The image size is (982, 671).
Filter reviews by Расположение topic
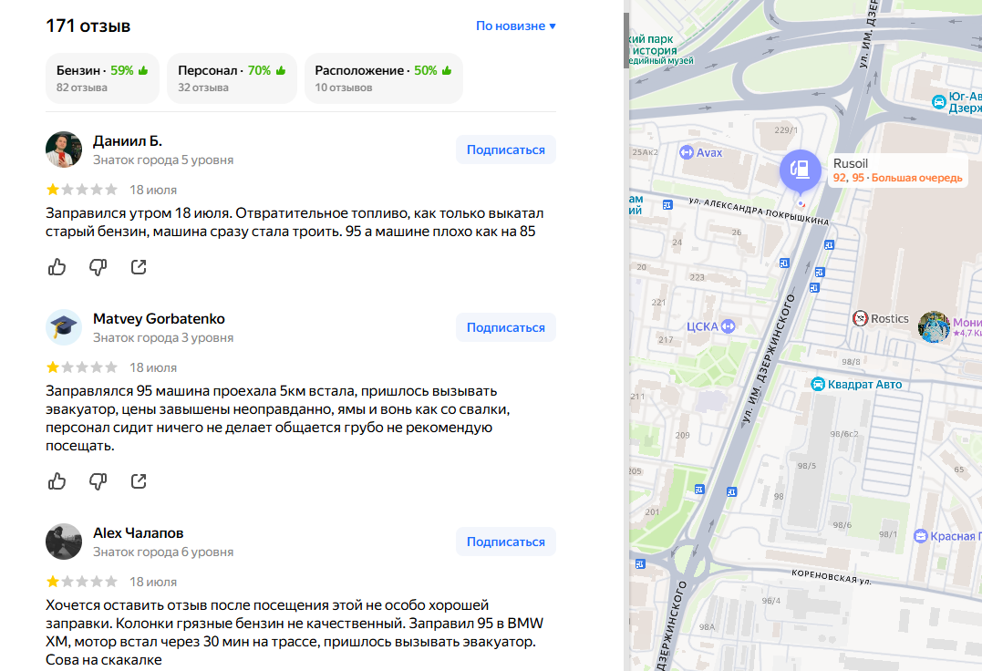click(x=383, y=78)
